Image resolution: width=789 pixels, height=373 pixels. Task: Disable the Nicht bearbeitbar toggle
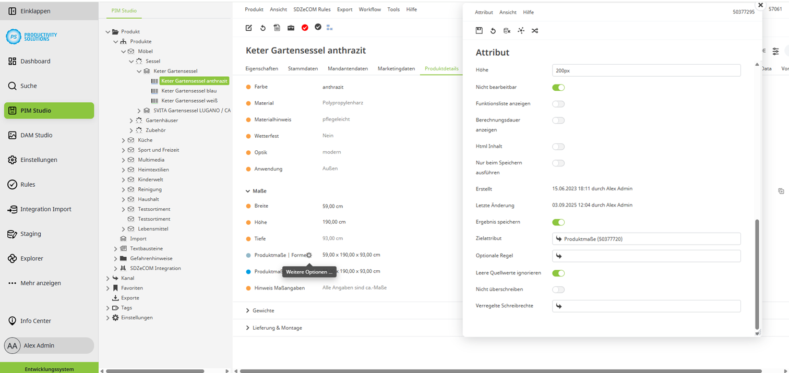(558, 88)
